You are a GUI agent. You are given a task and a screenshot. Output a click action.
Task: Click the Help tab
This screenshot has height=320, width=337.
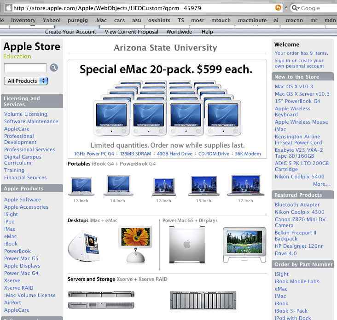click(x=207, y=32)
